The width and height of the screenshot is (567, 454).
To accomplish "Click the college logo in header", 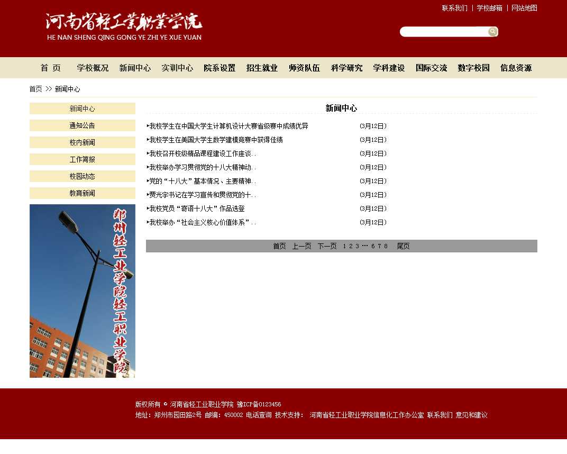I will [x=124, y=26].
